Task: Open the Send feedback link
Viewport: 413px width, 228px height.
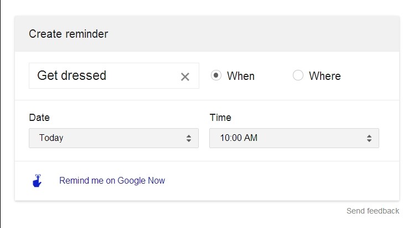Action: 373,211
